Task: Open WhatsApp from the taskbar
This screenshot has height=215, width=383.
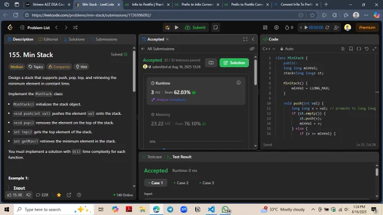Action: click(x=225, y=209)
